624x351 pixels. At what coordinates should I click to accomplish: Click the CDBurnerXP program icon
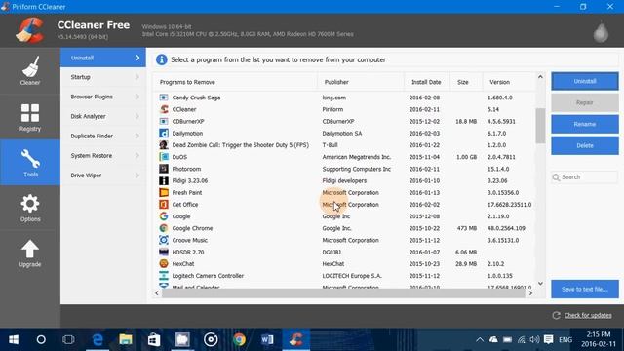click(164, 121)
